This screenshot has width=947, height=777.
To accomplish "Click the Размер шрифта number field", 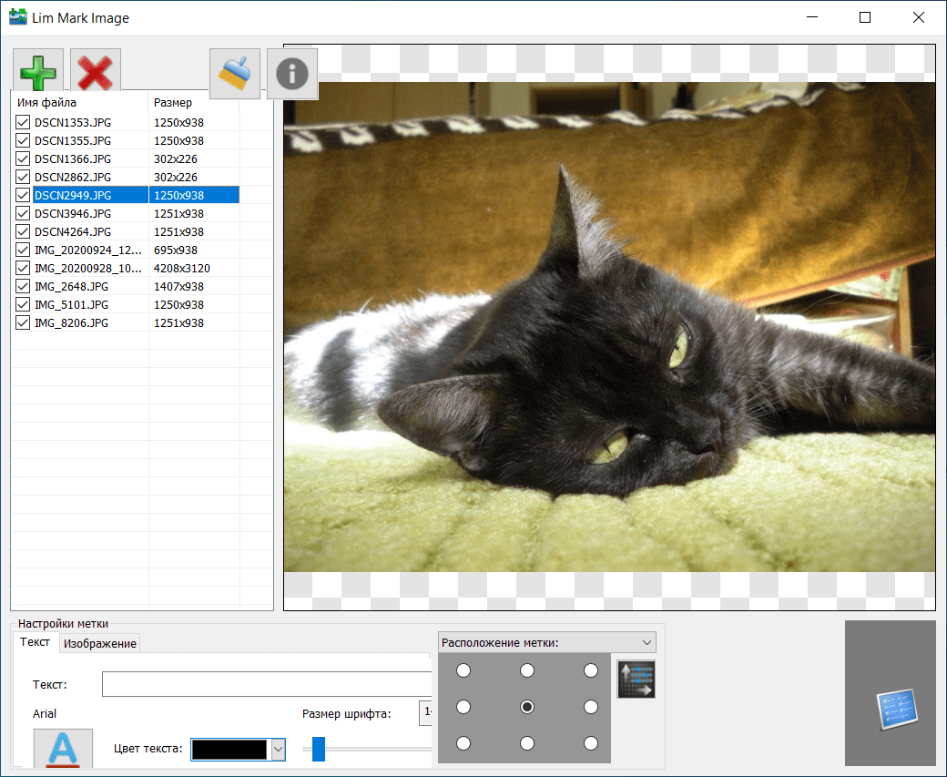I will click(x=426, y=713).
